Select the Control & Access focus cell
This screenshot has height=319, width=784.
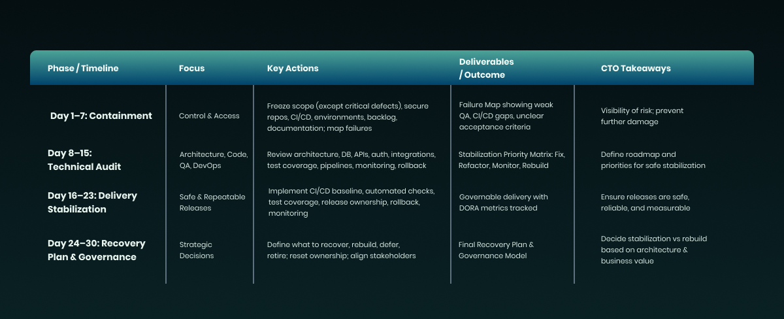coord(209,116)
